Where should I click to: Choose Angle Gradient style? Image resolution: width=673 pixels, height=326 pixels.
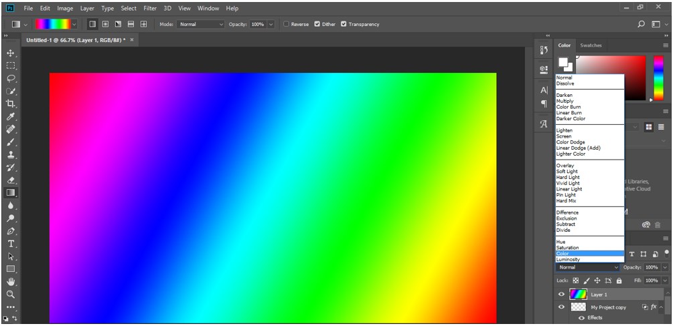118,25
